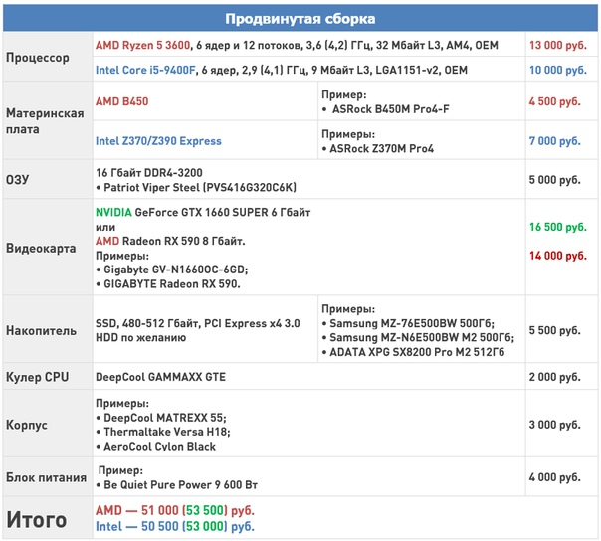Click the 'HDD по желанию' line
The image size is (601, 541).
point(140,338)
